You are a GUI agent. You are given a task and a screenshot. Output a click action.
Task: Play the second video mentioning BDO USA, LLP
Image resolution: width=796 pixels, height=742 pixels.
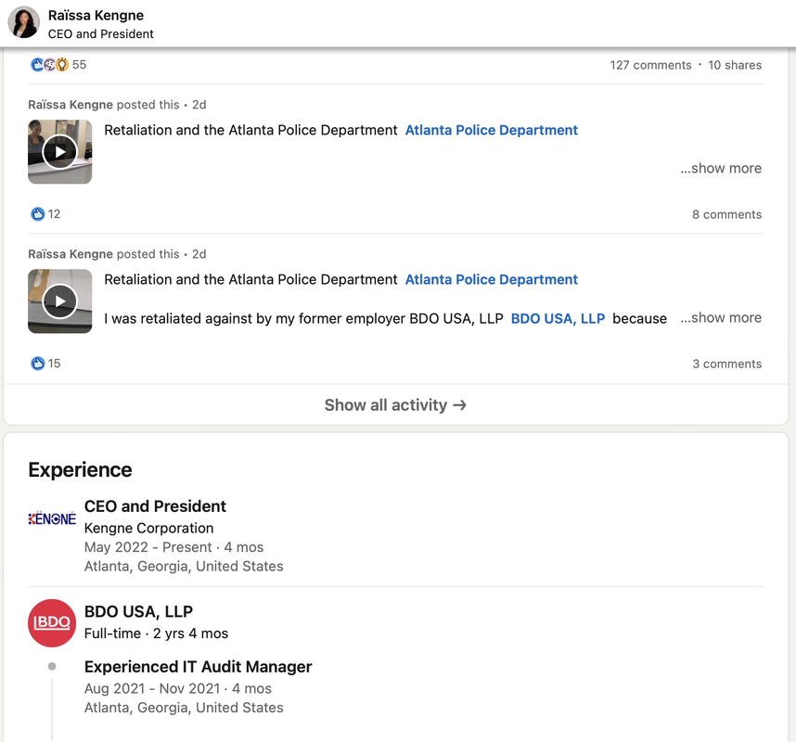(x=60, y=301)
